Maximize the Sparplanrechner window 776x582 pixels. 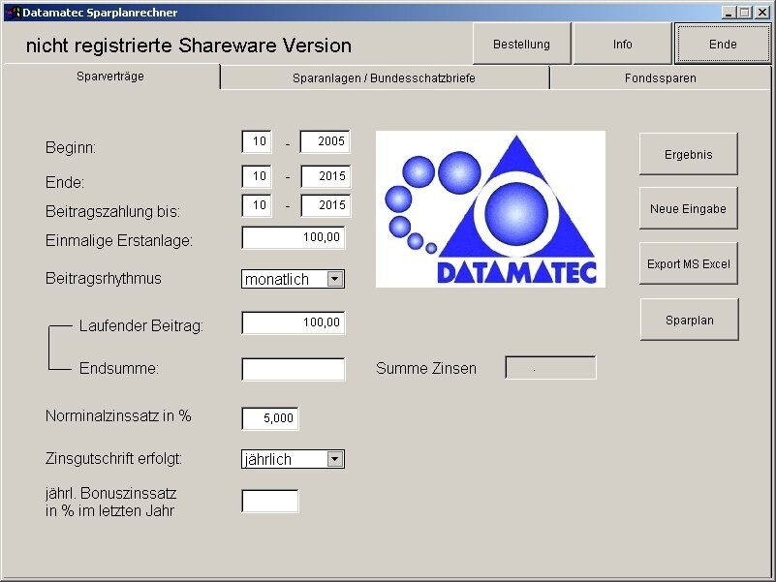click(744, 13)
